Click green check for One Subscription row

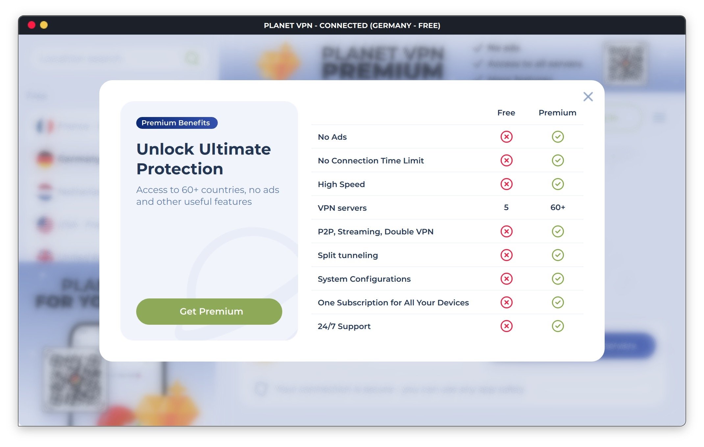(558, 302)
